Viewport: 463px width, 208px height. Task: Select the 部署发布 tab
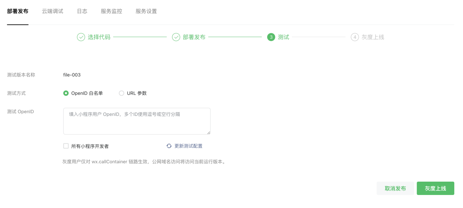(17, 11)
